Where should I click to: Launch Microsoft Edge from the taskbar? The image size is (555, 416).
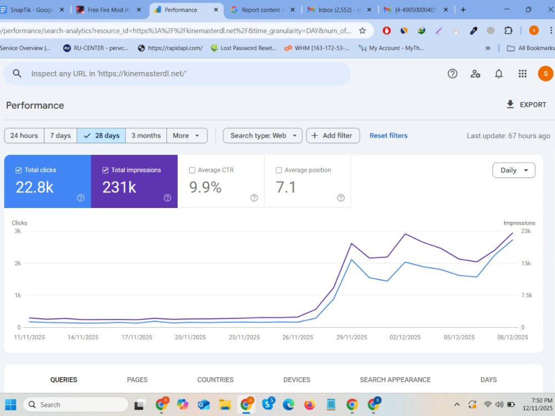click(289, 404)
